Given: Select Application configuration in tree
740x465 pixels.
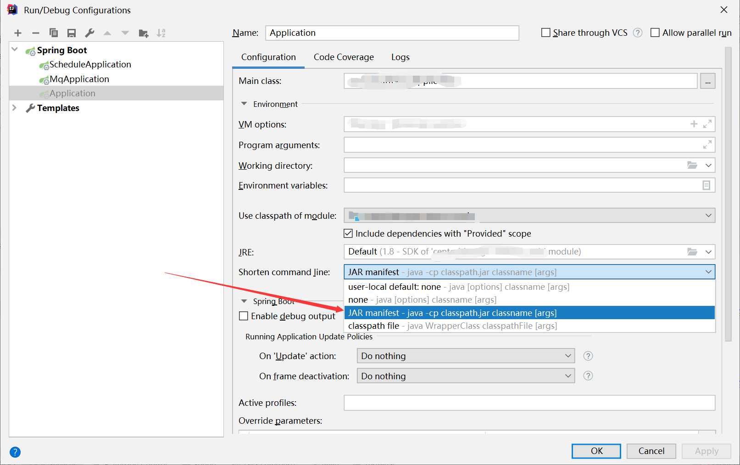Looking at the screenshot, I should pos(116,93).
